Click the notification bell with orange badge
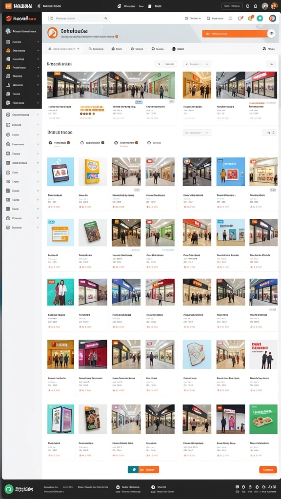This screenshot has width=281, height=499. (240, 19)
